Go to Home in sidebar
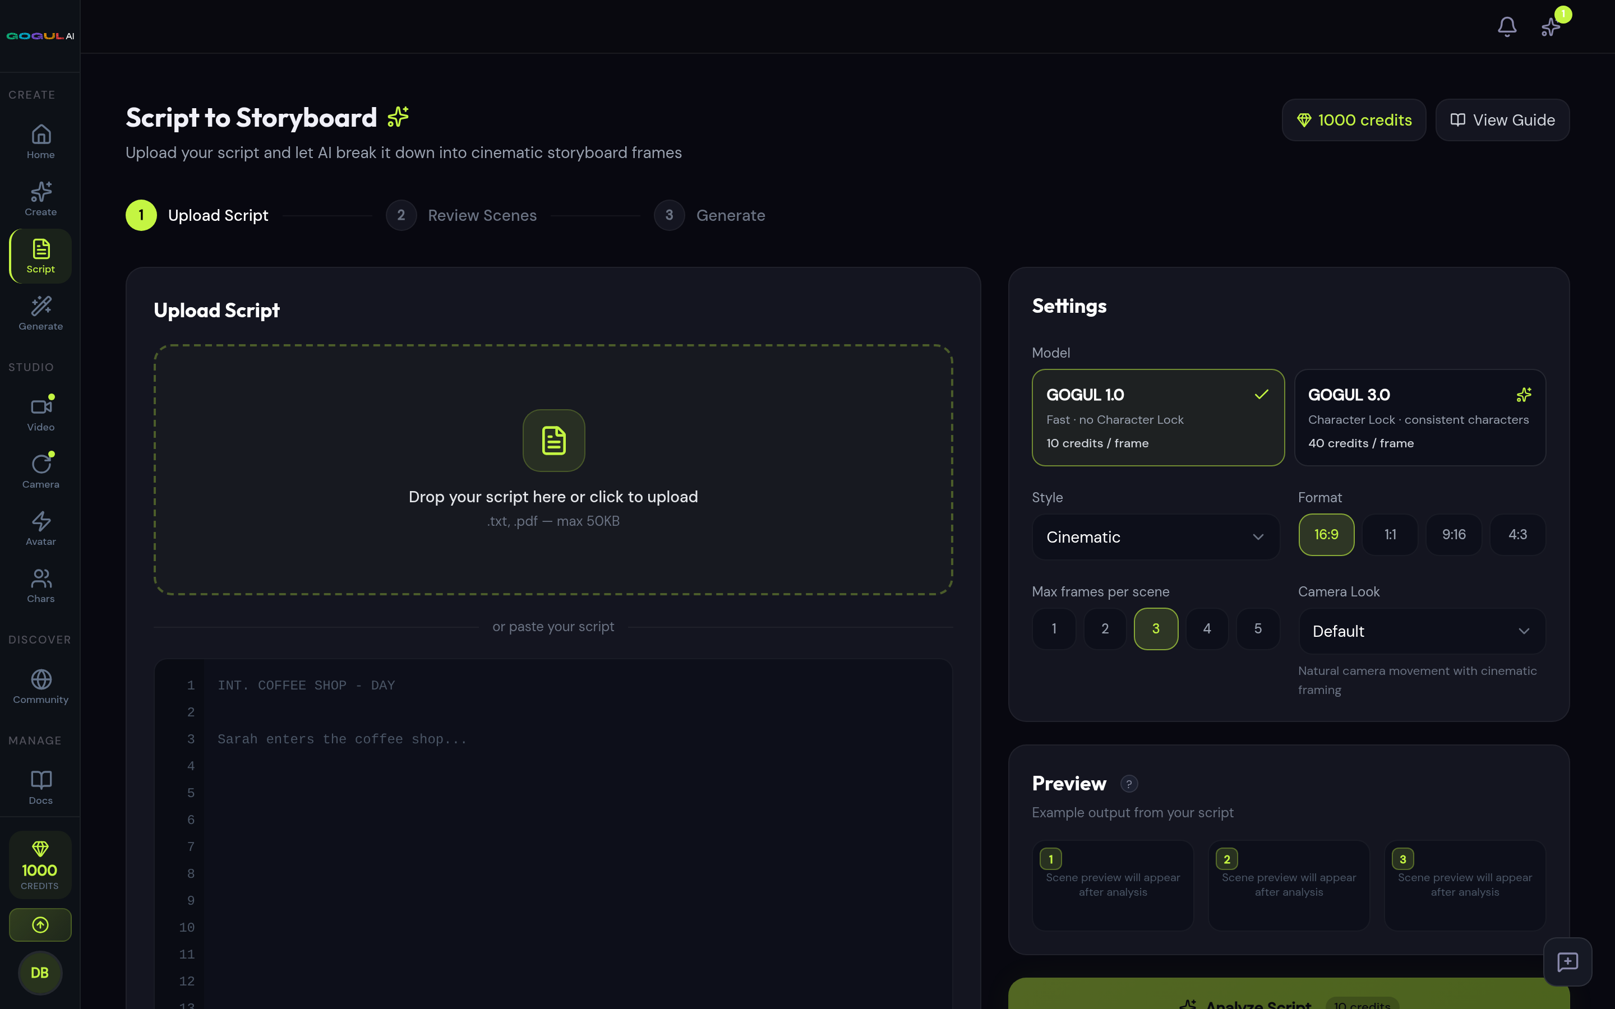The height and width of the screenshot is (1009, 1615). pyautogui.click(x=41, y=141)
